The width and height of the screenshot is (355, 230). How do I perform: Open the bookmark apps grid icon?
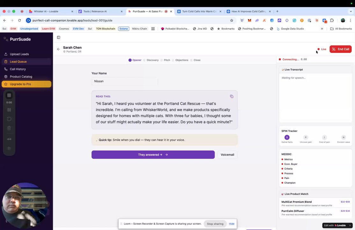coord(153,29)
